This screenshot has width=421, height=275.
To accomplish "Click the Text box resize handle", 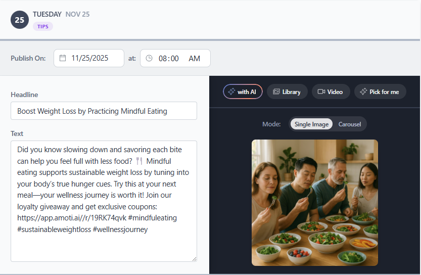I will pos(194,258).
